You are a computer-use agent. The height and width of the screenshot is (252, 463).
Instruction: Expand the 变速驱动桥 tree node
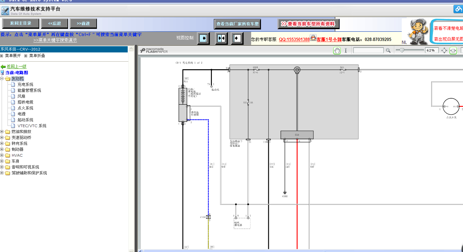click(x=2, y=138)
